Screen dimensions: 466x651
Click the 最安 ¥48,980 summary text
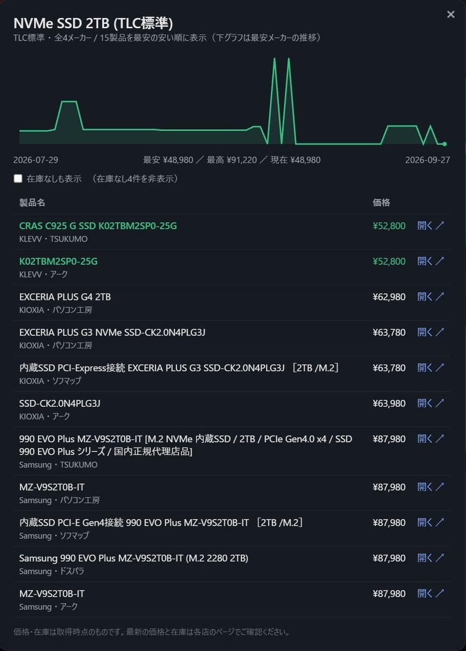pyautogui.click(x=168, y=160)
